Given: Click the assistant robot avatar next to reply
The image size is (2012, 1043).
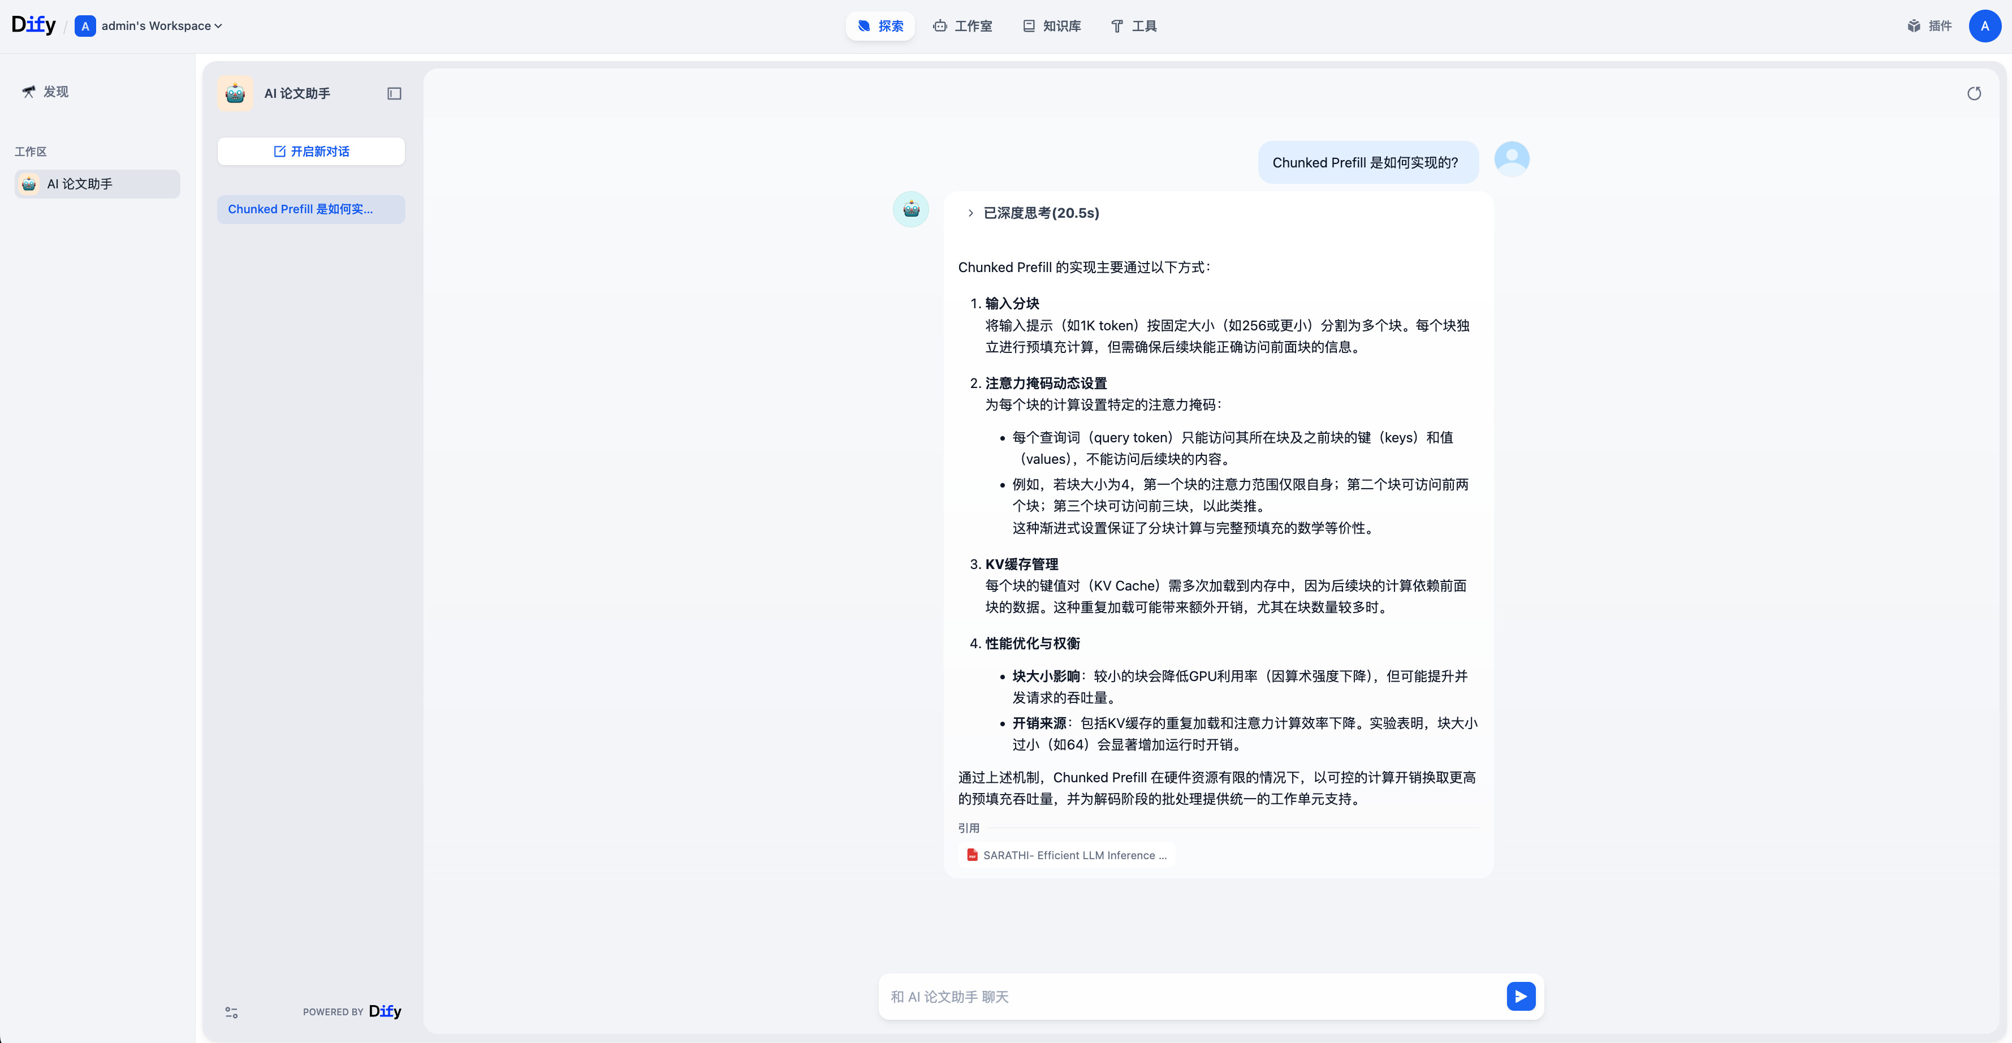Looking at the screenshot, I should pyautogui.click(x=910, y=209).
